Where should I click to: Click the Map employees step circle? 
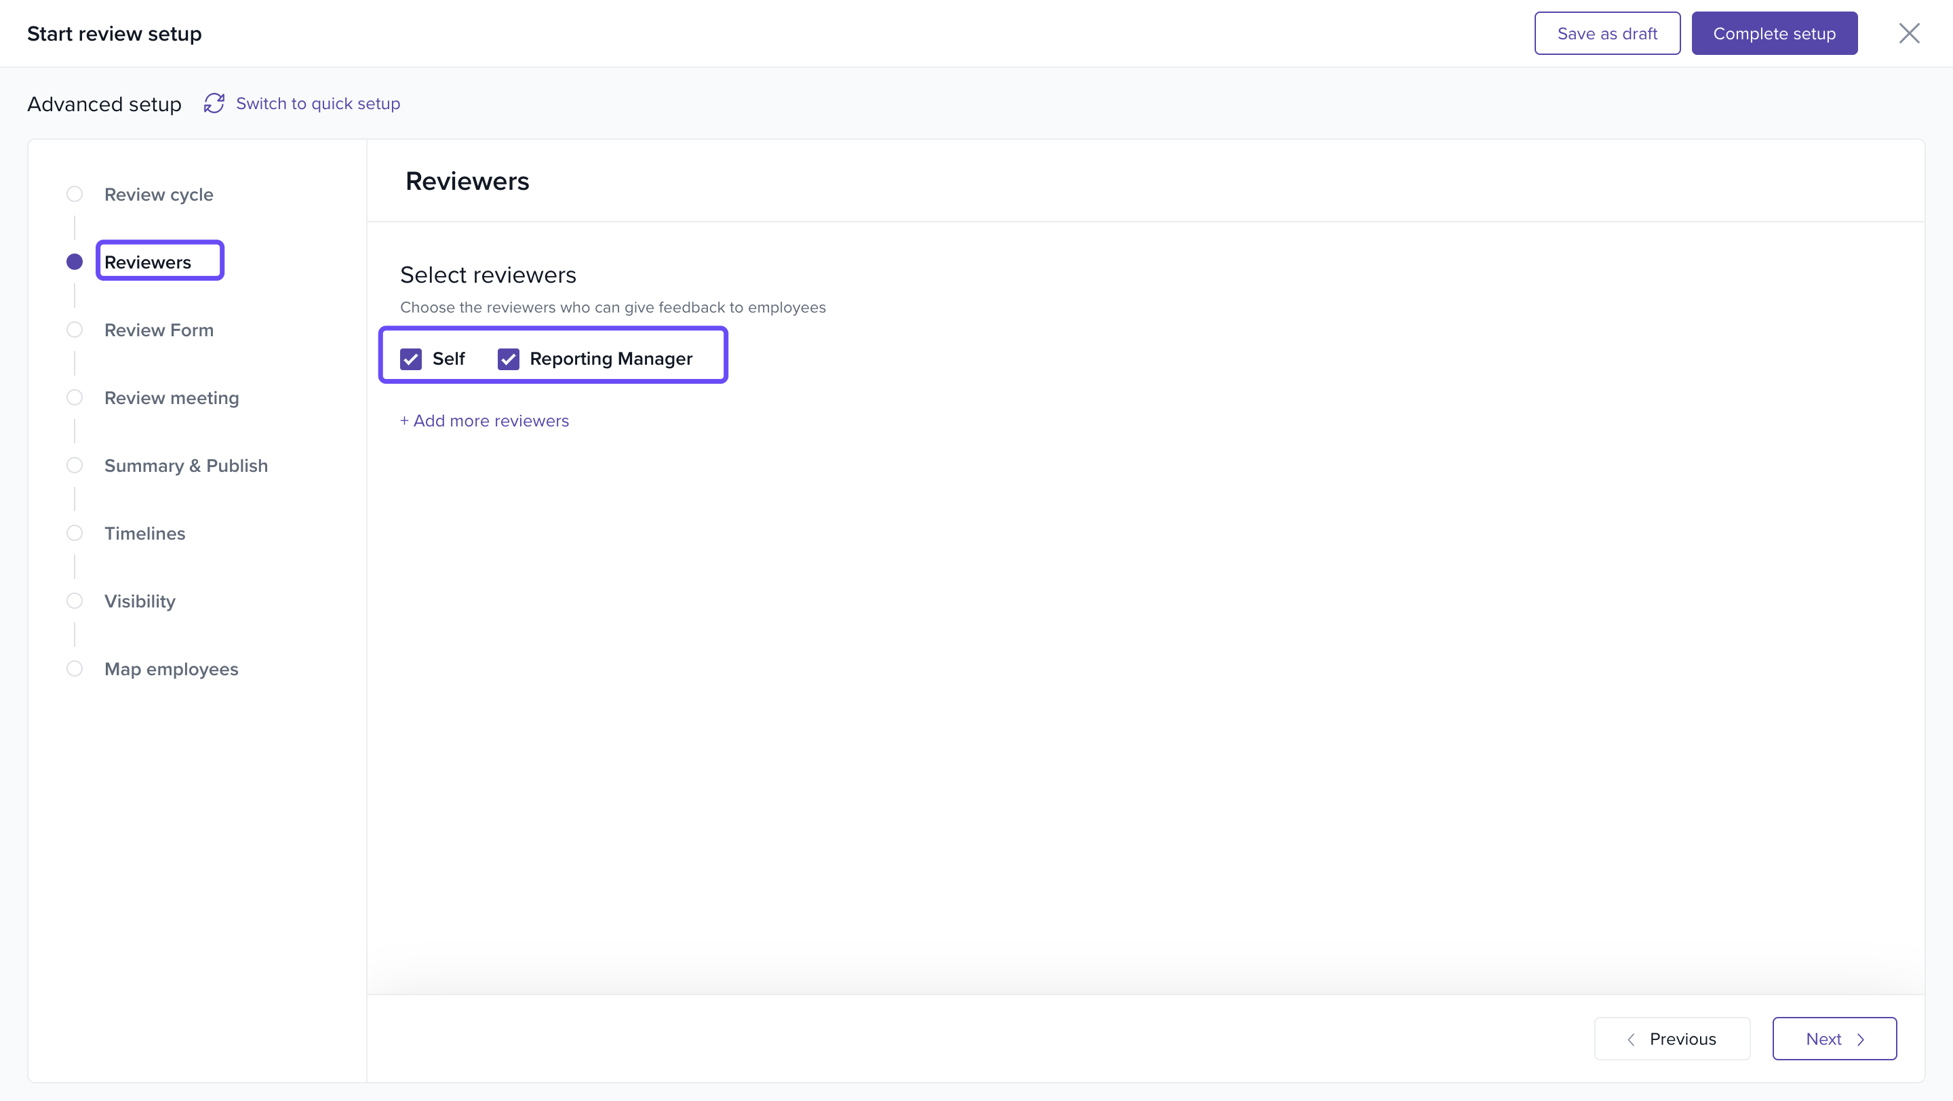coord(75,668)
